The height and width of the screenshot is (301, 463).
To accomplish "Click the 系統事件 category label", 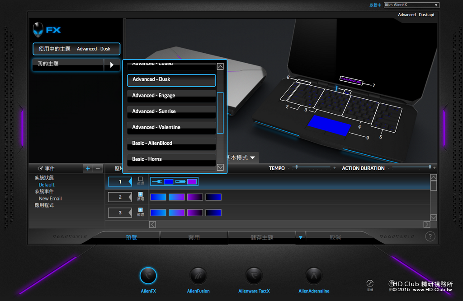I will 44,192.
